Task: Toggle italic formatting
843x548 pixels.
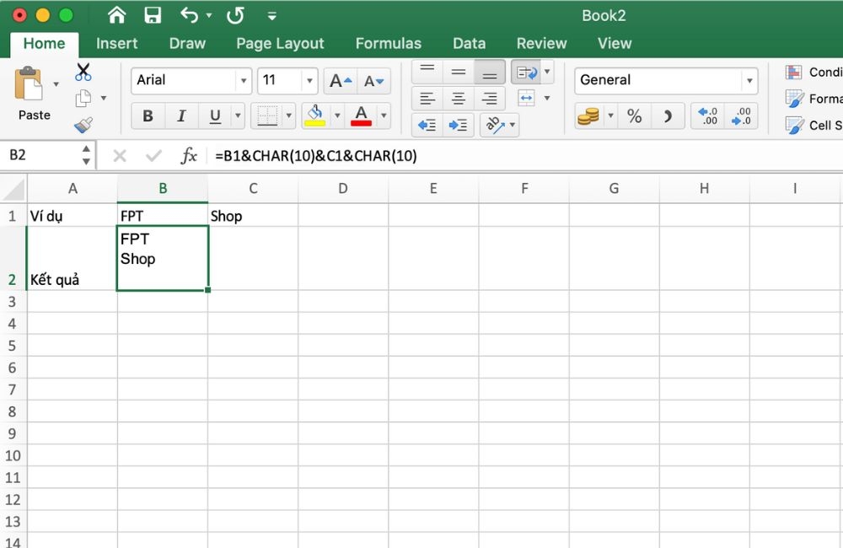Action: coord(181,116)
